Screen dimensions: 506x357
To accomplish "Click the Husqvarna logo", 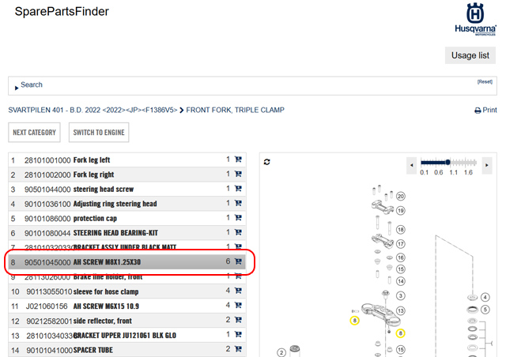I will 475,20.
